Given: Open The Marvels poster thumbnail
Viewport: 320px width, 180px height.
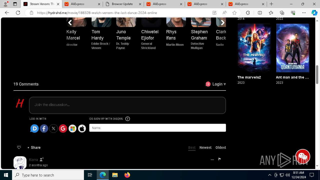Looking at the screenshot, I should point(254,48).
